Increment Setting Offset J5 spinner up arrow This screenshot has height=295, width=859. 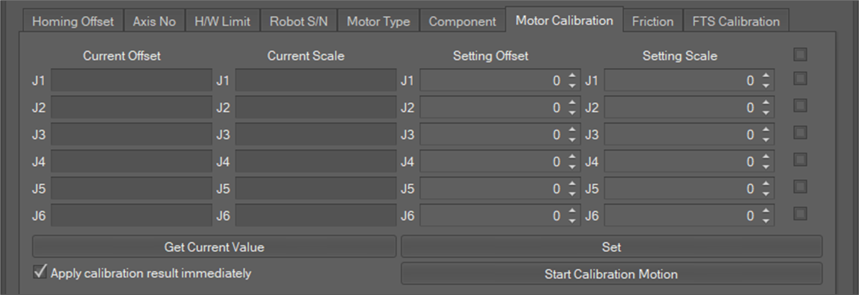pyautogui.click(x=572, y=184)
